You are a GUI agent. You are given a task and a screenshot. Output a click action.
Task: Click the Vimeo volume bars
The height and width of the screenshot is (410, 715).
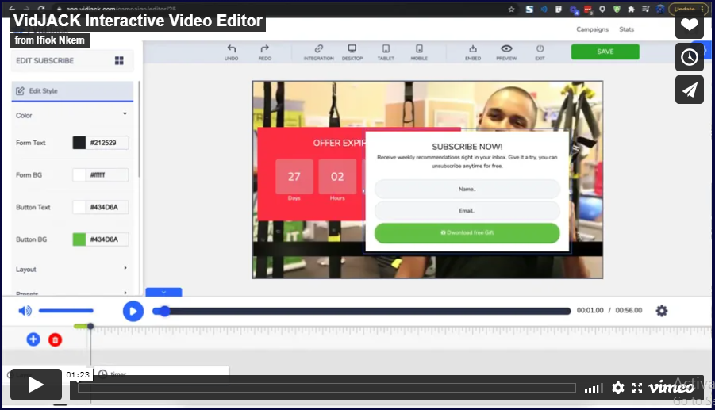point(594,388)
